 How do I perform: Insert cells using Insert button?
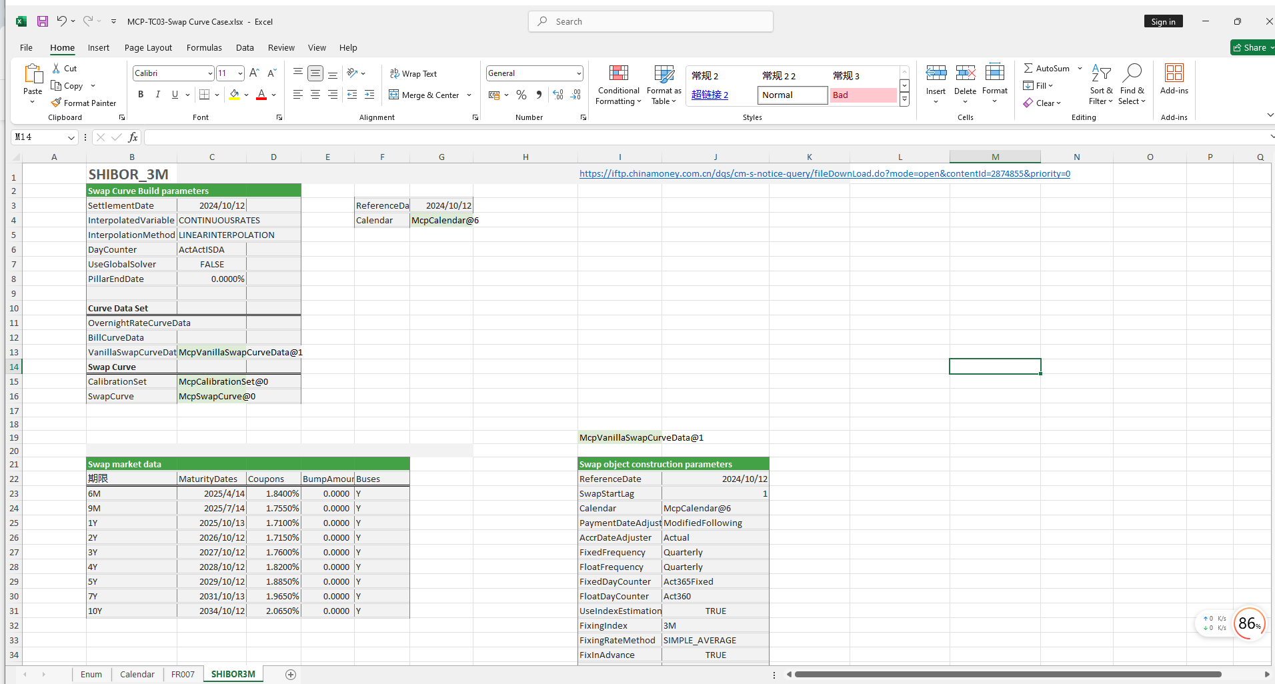936,83
